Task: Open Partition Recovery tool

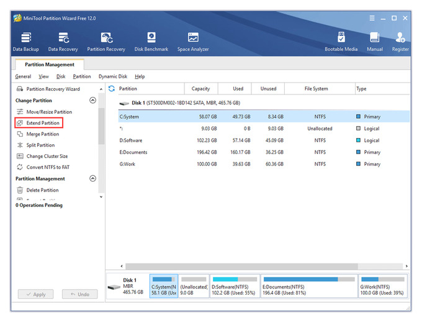Action: click(106, 42)
